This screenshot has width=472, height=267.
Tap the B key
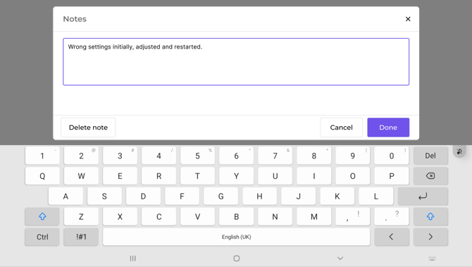236,216
